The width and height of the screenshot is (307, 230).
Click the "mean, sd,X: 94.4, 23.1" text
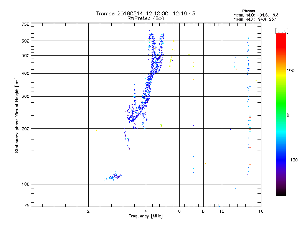255,19
